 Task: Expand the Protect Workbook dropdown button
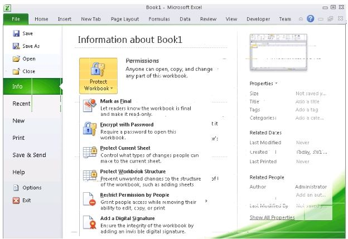click(98, 75)
